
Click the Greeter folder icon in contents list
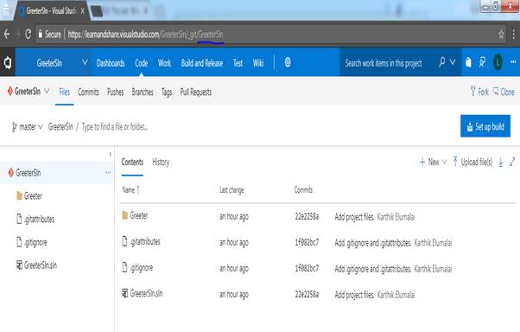[x=125, y=215]
